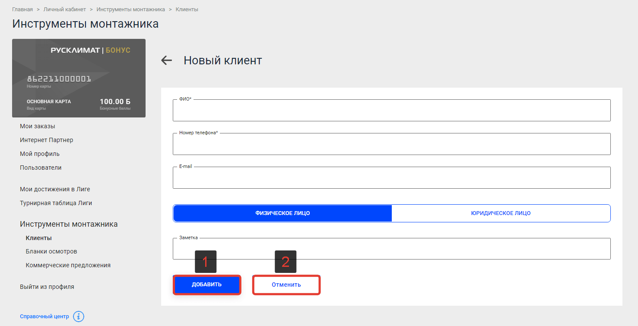Image resolution: width=638 pixels, height=326 pixels.
Task: Click Выйти из профиля to log out
Action: click(x=47, y=287)
